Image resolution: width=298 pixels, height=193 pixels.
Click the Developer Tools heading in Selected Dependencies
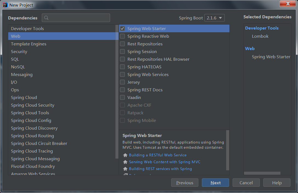pos(262,28)
